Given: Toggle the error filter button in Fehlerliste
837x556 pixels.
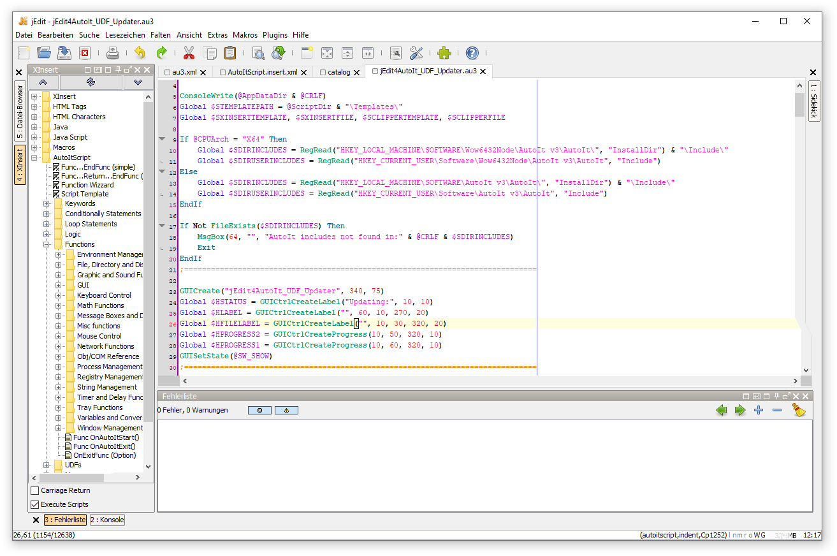Looking at the screenshot, I should 259,411.
